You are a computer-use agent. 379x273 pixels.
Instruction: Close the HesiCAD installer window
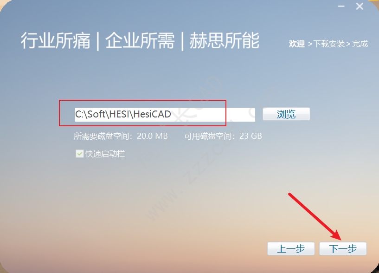pos(360,6)
